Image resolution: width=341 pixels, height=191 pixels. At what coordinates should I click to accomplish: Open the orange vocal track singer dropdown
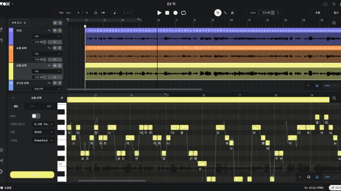click(x=47, y=53)
